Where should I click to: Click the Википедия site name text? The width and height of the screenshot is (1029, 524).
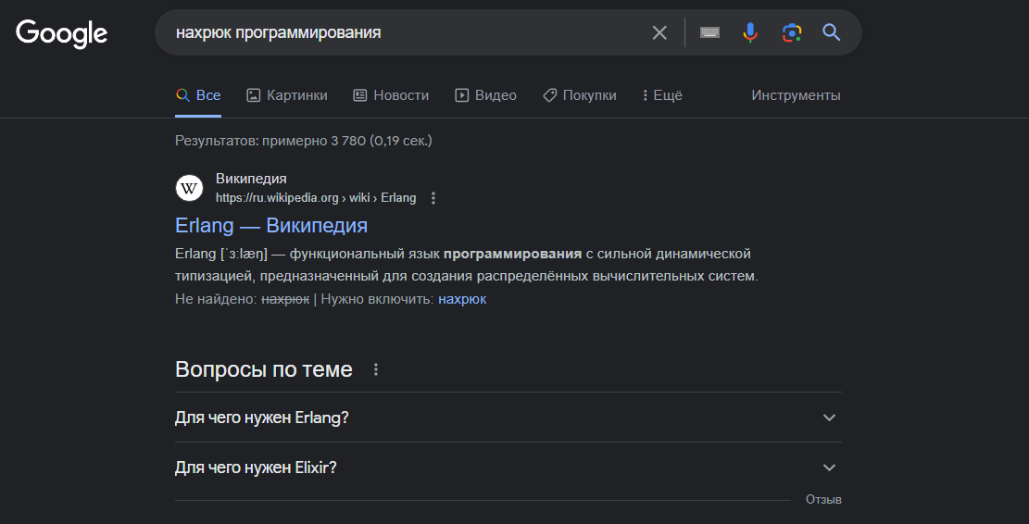click(x=251, y=179)
